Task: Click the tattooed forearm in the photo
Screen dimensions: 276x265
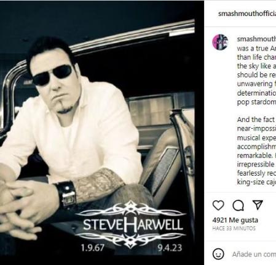Action: [x=98, y=184]
